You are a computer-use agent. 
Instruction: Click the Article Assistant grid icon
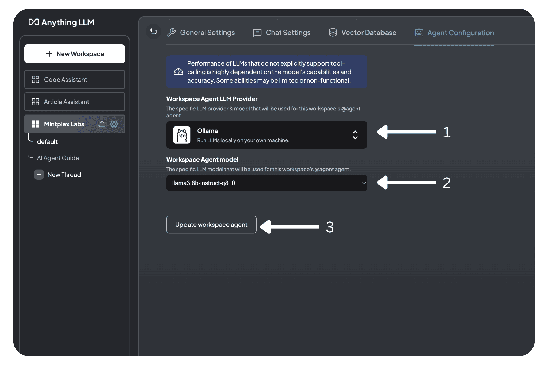click(x=35, y=102)
